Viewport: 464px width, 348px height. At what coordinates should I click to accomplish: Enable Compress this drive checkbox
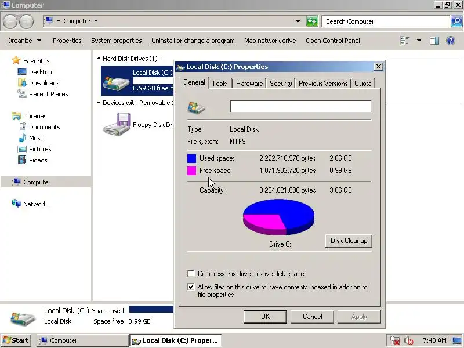coord(191,273)
